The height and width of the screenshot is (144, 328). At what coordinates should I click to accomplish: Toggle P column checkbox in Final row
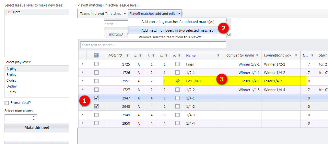(177, 64)
